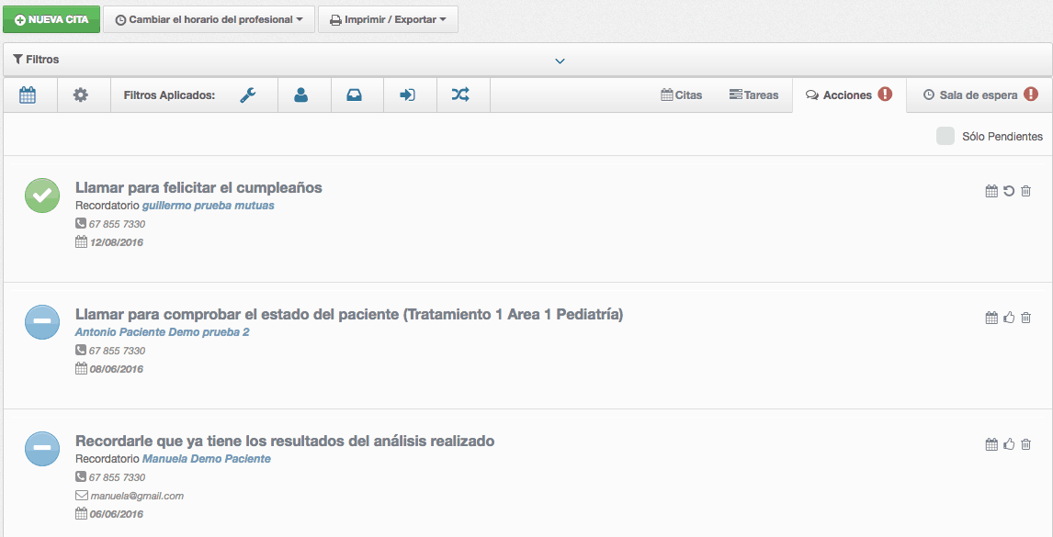
Task: Delete análisis reminder with trash icon
Action: click(1025, 443)
